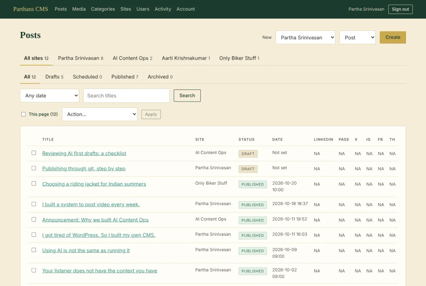Switch to the 'Aarti Krishnakumar 1' site tab
The image size is (426, 286).
point(186,58)
